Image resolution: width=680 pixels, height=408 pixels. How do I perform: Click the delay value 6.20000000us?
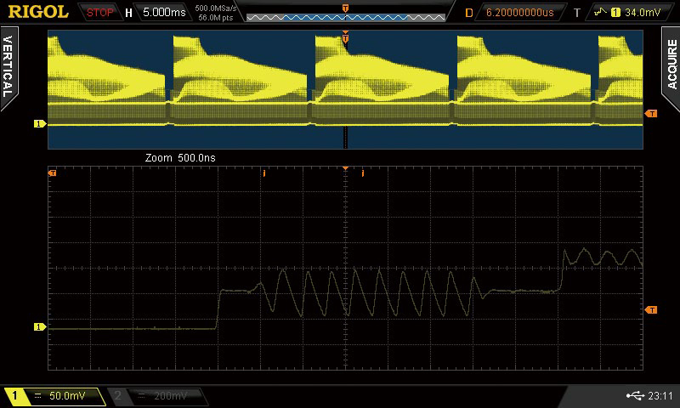coord(518,13)
